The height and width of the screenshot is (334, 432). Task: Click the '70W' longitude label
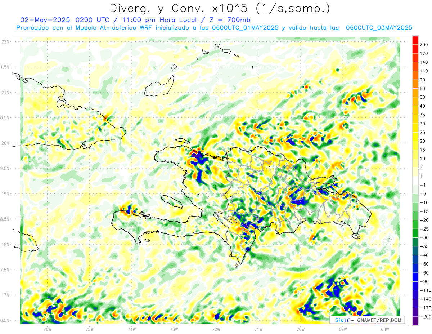click(x=300, y=329)
